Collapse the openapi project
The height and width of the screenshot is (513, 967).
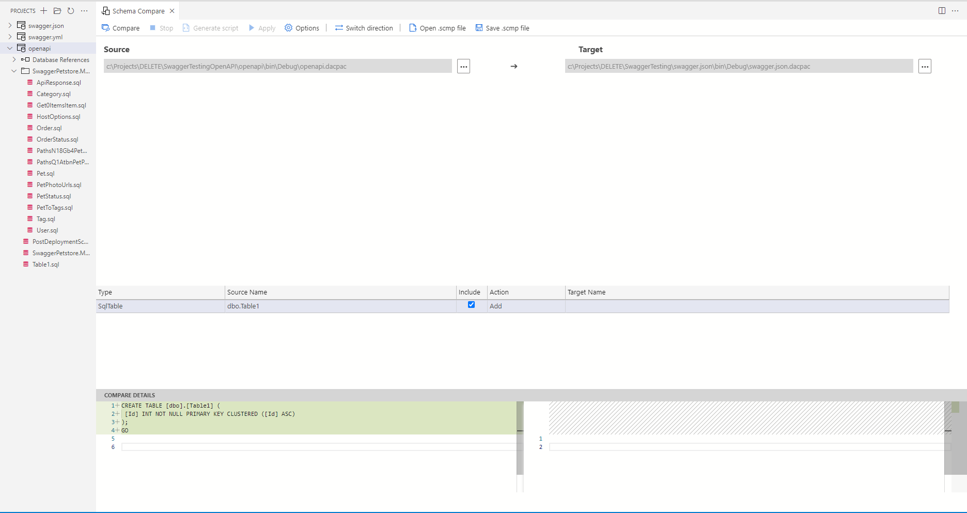[10, 48]
